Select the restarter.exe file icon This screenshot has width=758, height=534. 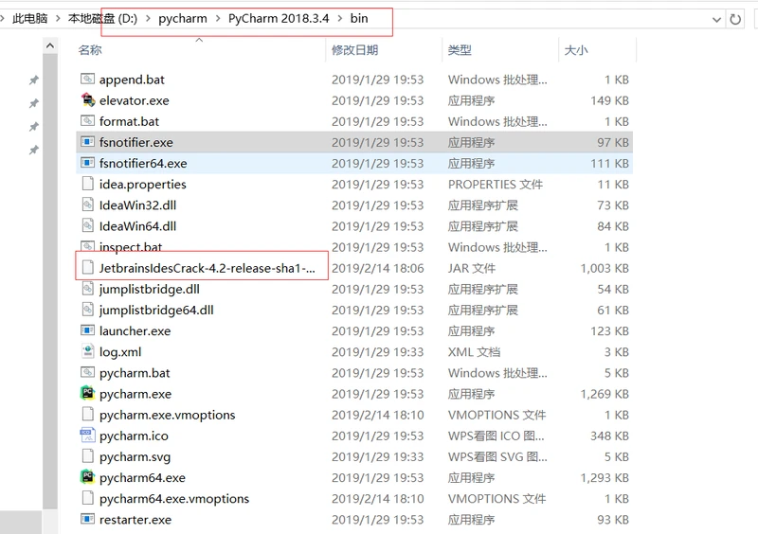[87, 520]
